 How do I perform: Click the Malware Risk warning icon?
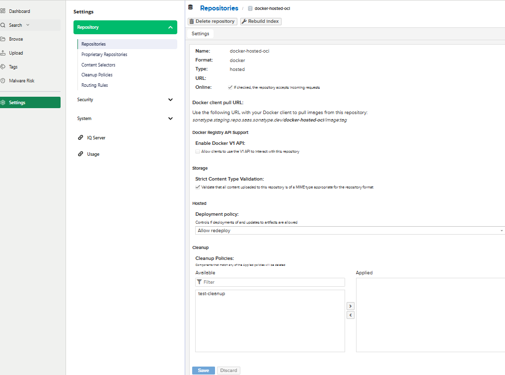tap(3, 81)
